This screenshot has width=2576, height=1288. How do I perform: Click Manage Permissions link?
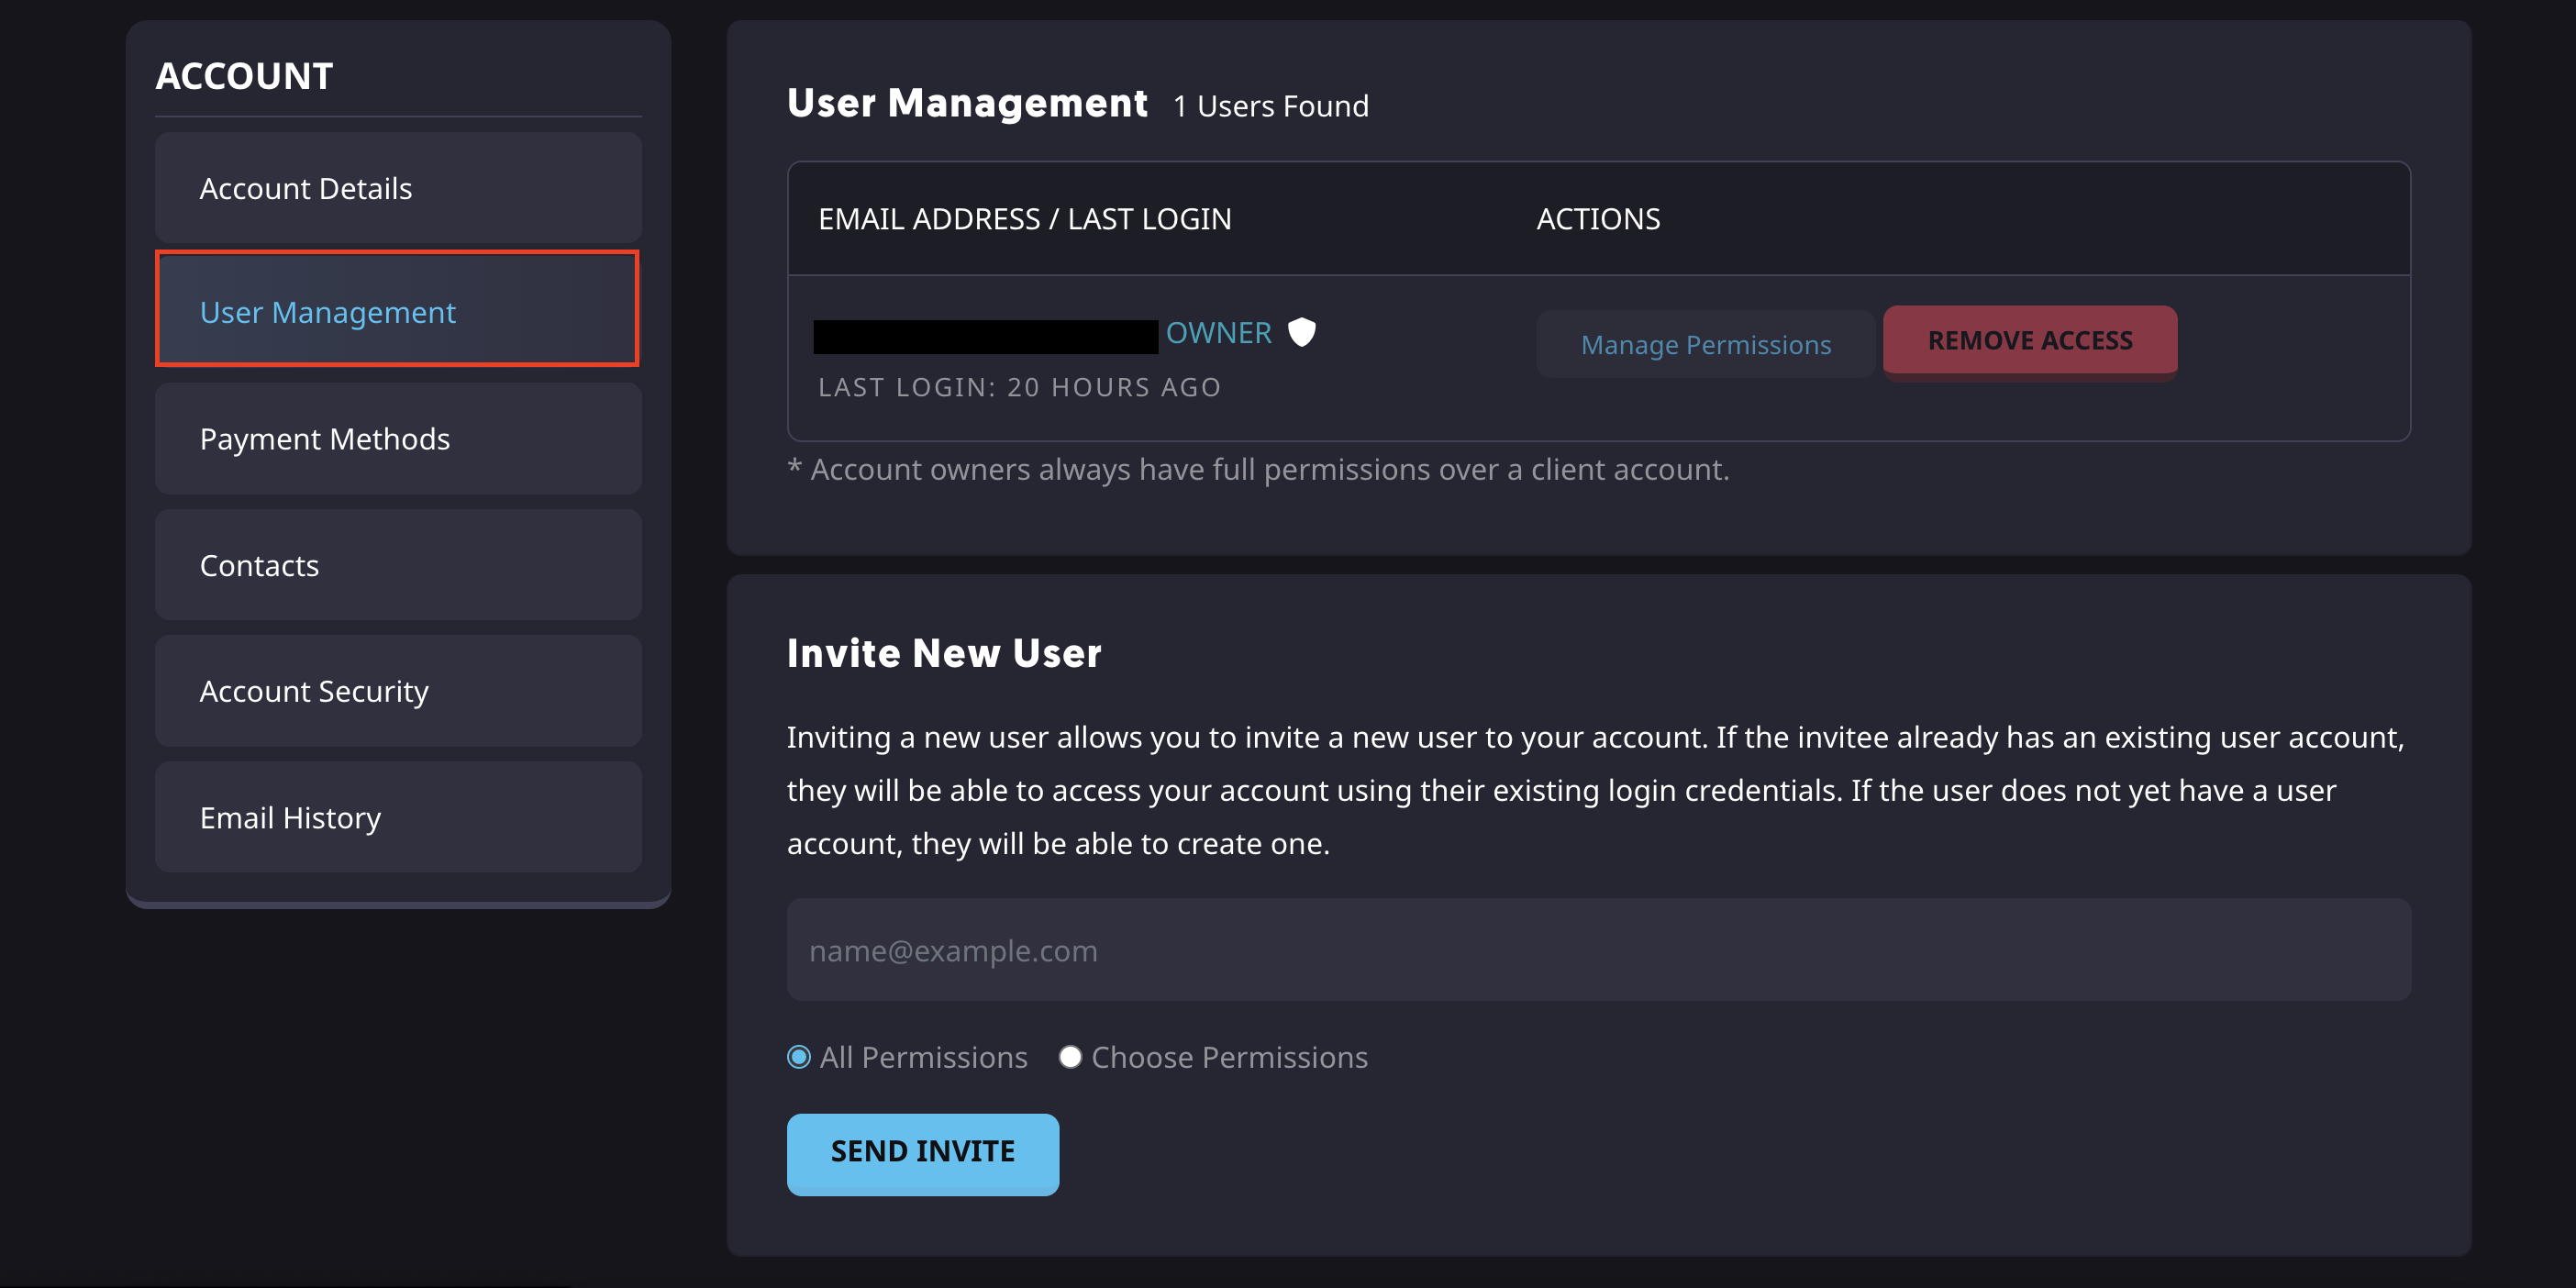(1705, 344)
